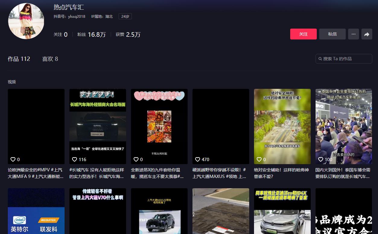Open the 英特尔 联发科 video thumbnail

(x=36, y=211)
